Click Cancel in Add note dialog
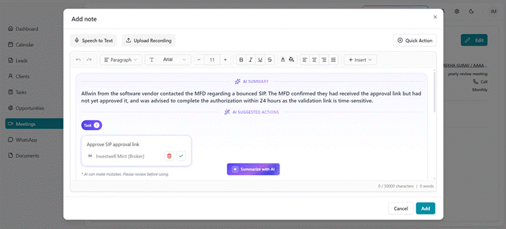506x229 pixels. pos(401,208)
